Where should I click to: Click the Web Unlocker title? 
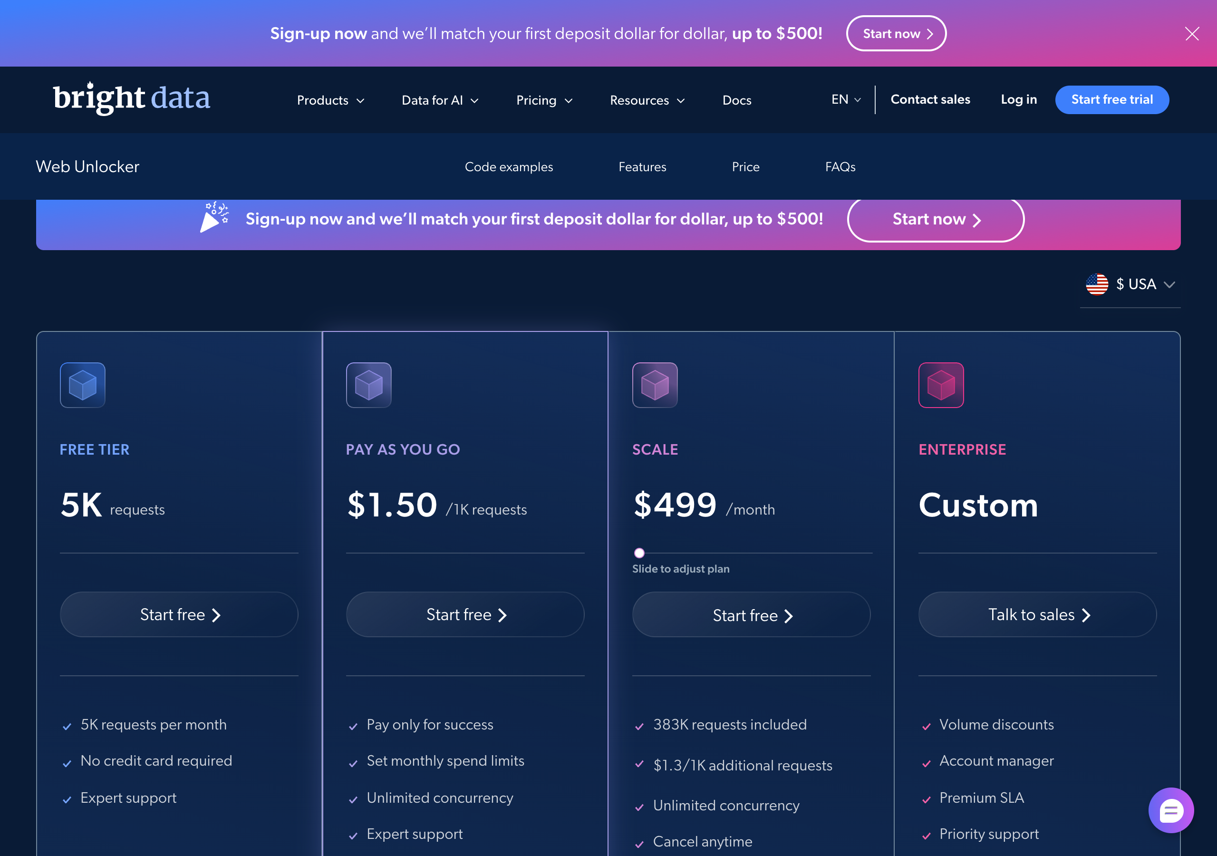coord(87,167)
